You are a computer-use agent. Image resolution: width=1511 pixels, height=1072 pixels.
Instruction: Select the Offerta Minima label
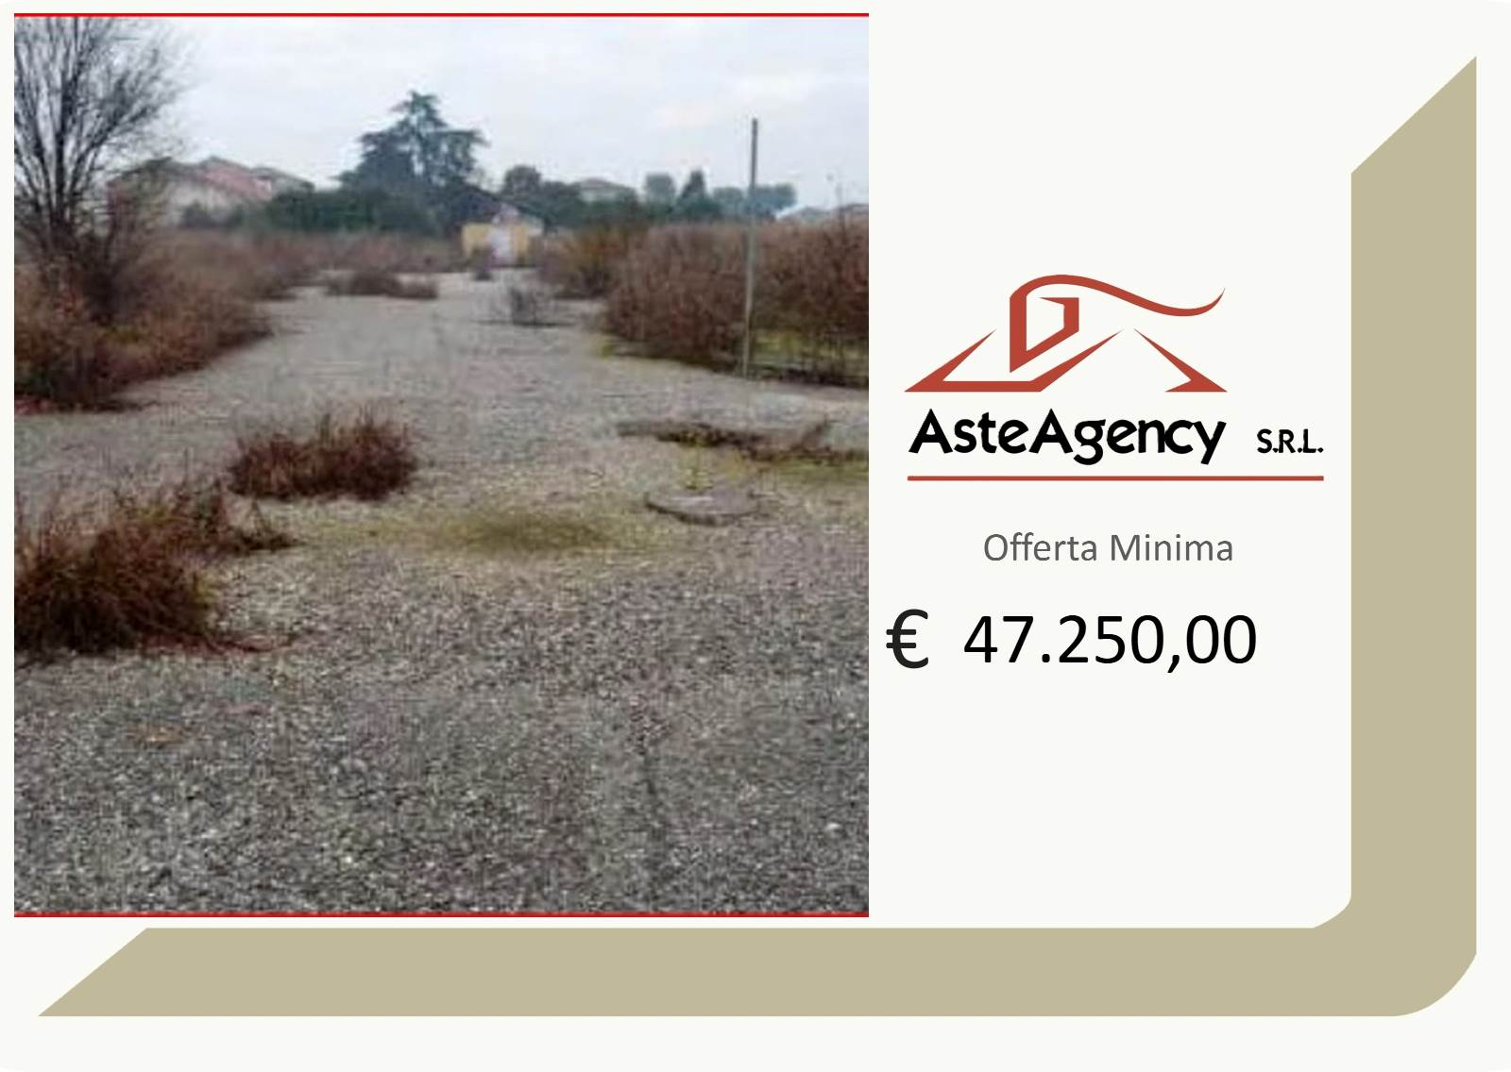coord(1108,548)
